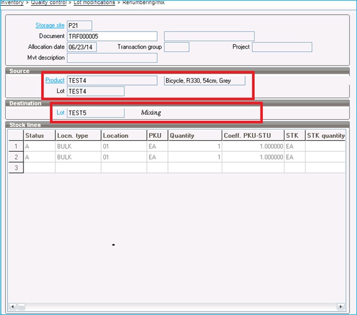The image size is (357, 315).
Task: Click Status cell A in row 1
Action: 39,146
